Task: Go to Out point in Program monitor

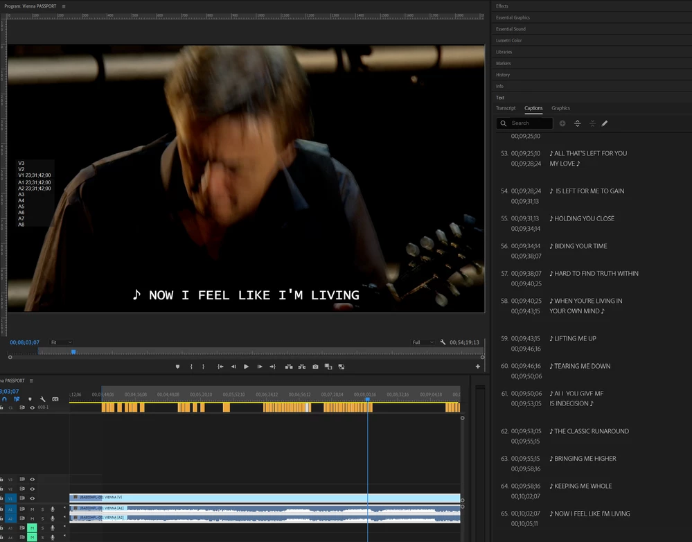Action: [x=272, y=367]
